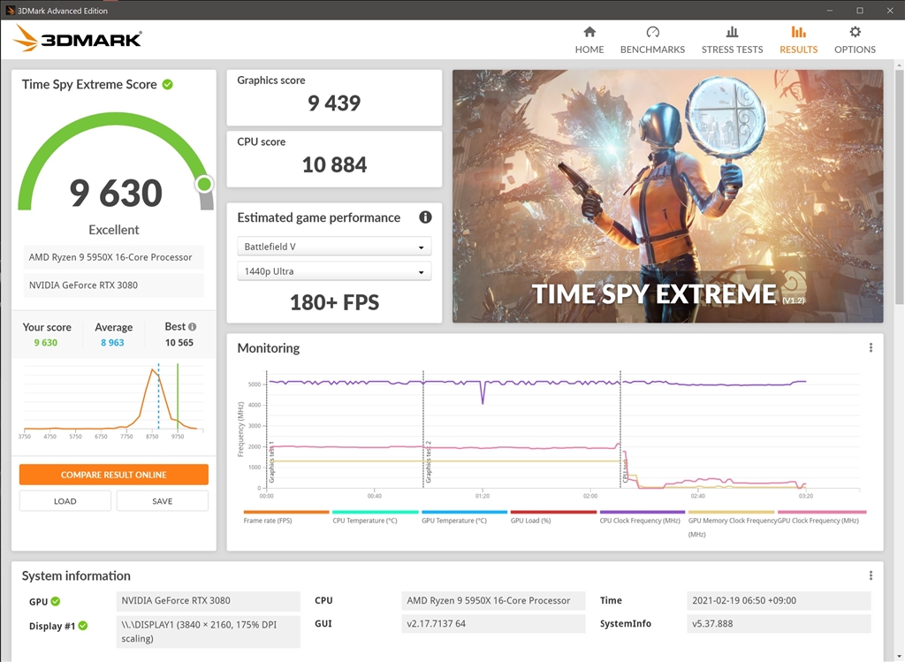The width and height of the screenshot is (905, 662).
Task: Click the Display #1 resolution value field
Action: (x=208, y=632)
